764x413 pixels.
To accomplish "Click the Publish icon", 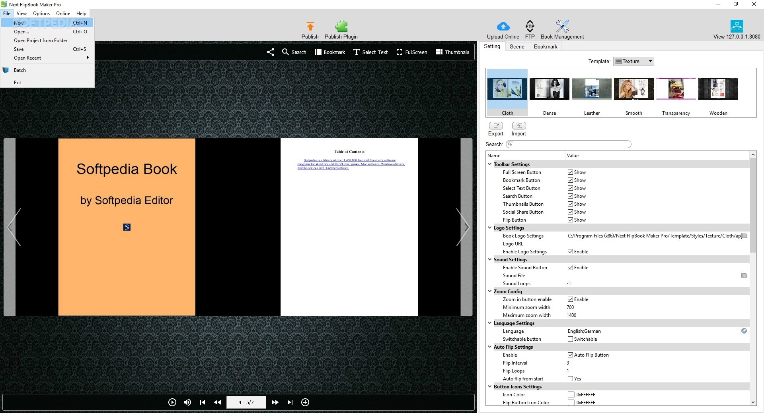I will click(x=310, y=26).
